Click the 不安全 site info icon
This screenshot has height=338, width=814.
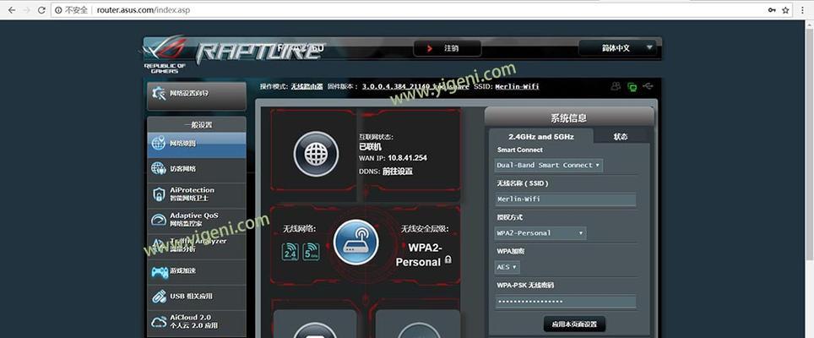58,10
